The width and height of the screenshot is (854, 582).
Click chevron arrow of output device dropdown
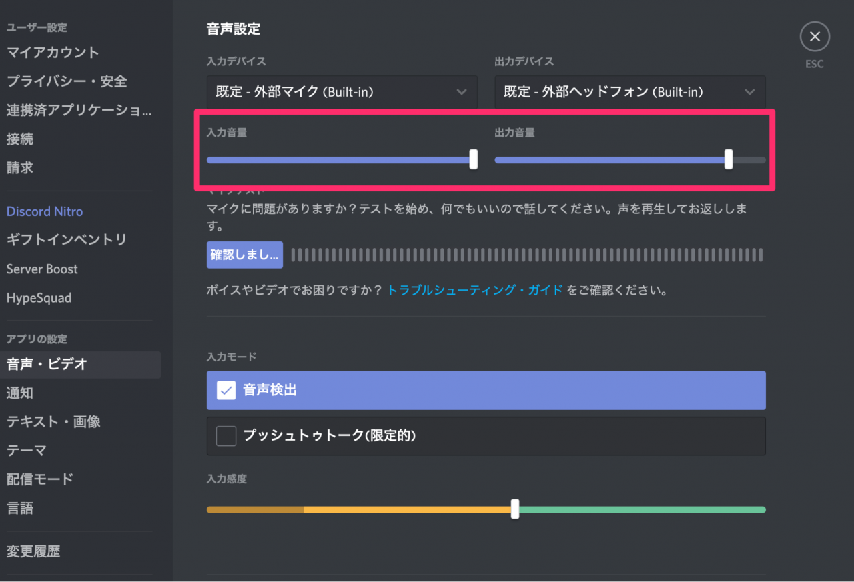(x=750, y=92)
